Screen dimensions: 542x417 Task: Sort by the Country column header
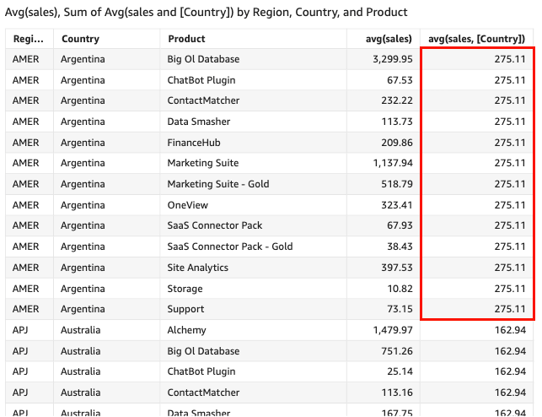click(x=80, y=39)
